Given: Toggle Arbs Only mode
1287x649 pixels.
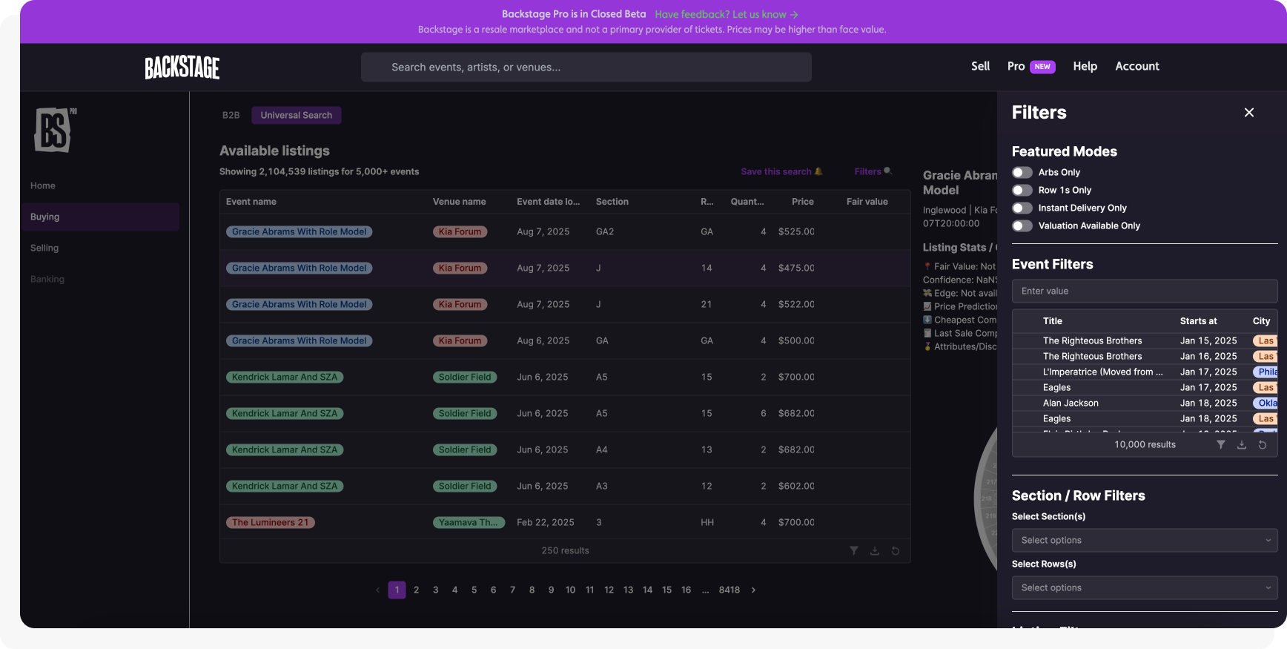Looking at the screenshot, I should coord(1022,172).
